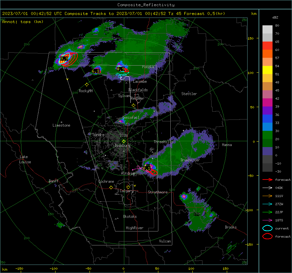Click the yellow diamond marker near RockyMH
The image size is (292, 273).
[x=87, y=85]
